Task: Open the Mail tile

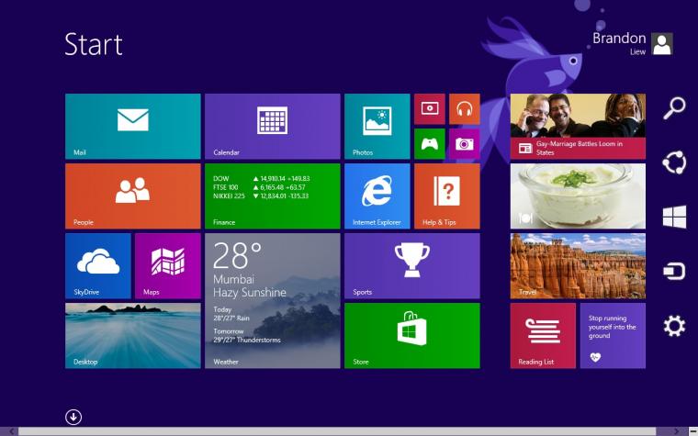Action: 132,126
